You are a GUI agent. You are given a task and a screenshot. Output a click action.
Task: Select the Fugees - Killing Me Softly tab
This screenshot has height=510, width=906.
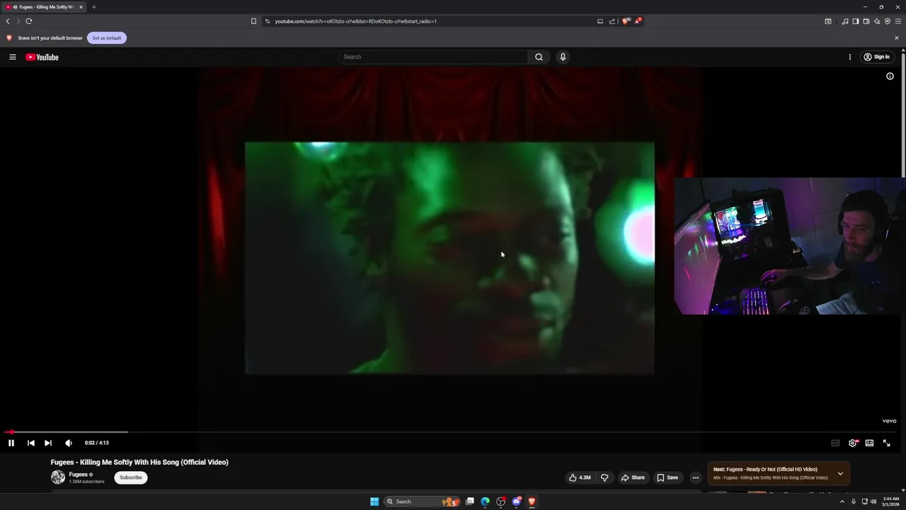tap(44, 7)
